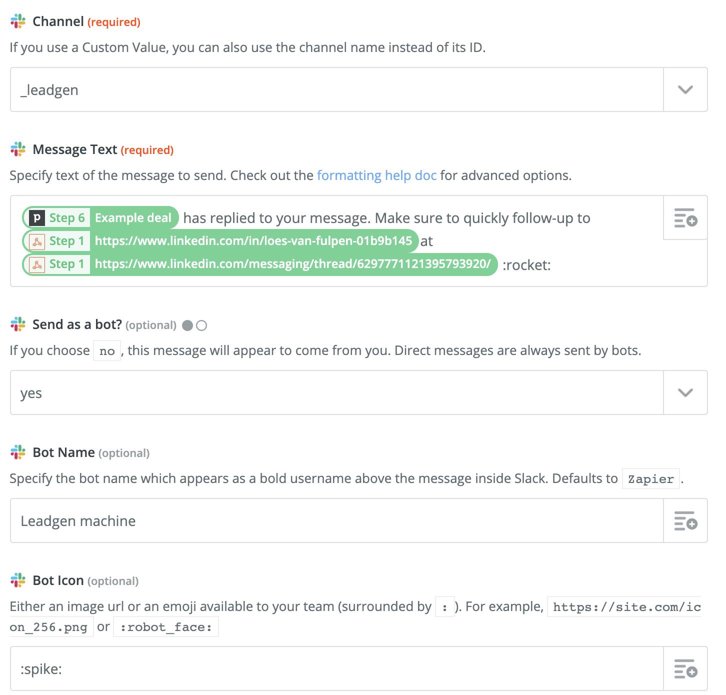Image resolution: width=726 pixels, height=695 pixels.
Task: Select the filled radio next to Send as a bot
Action: 188,325
